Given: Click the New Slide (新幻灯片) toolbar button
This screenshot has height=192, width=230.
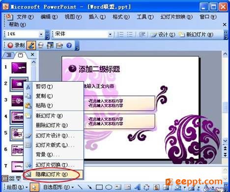Looking at the screenshot, I should 196,34.
